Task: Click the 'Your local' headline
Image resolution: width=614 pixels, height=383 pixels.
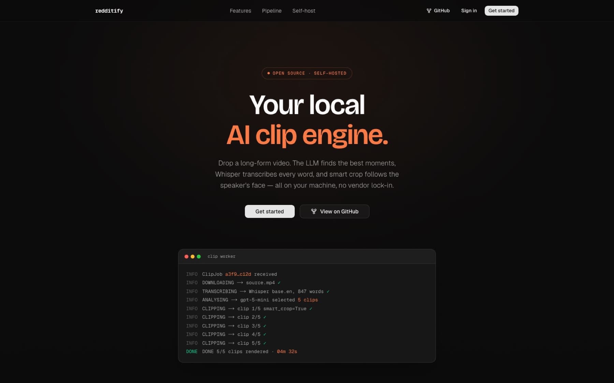Action: tap(307, 105)
